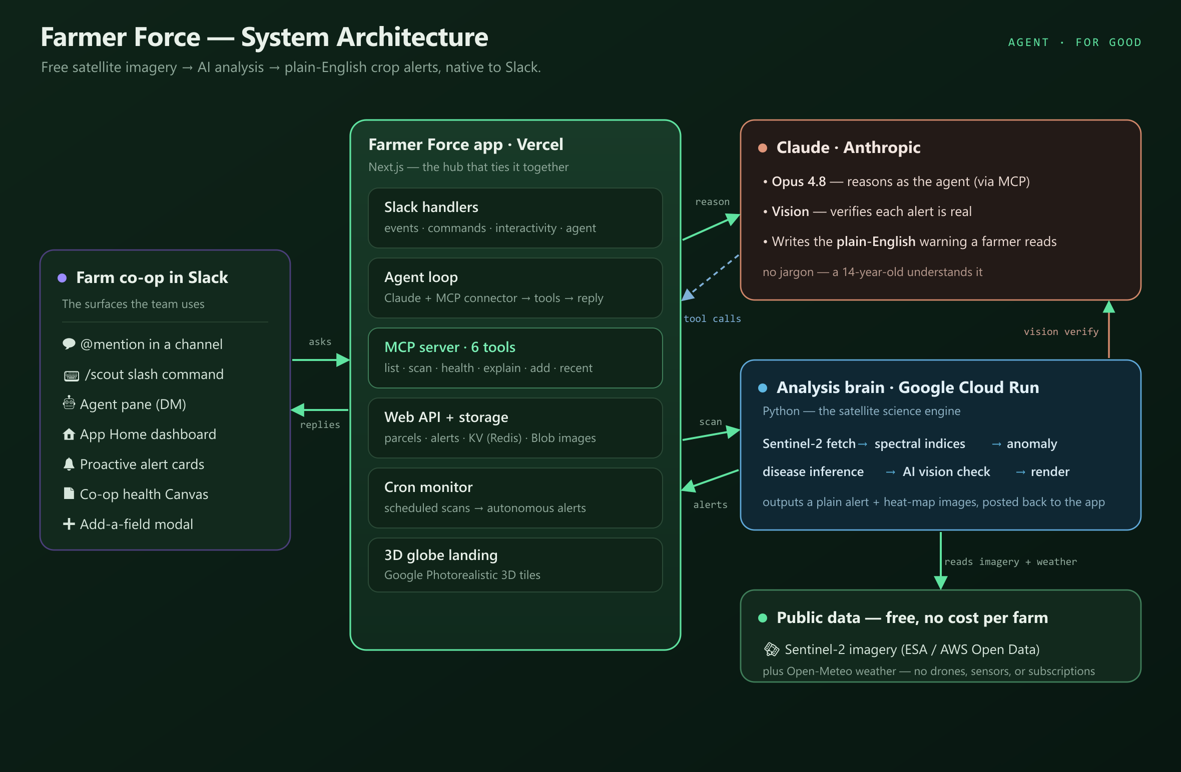Select the Web API + storage card
The width and height of the screenshot is (1181, 772).
515,428
